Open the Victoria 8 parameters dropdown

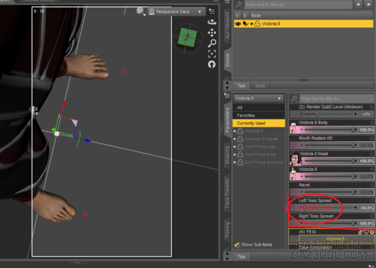pos(258,99)
